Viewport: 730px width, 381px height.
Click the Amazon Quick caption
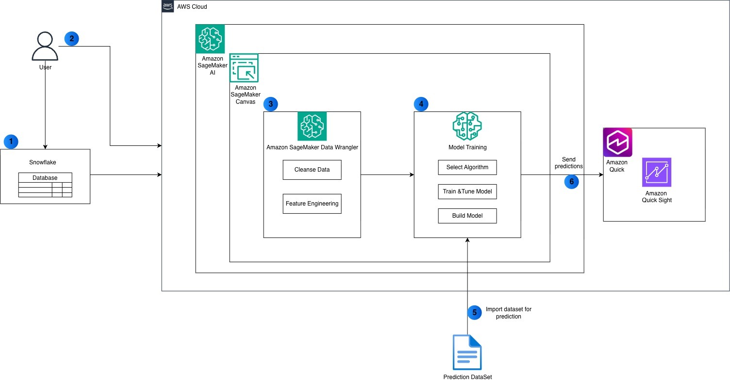click(617, 166)
